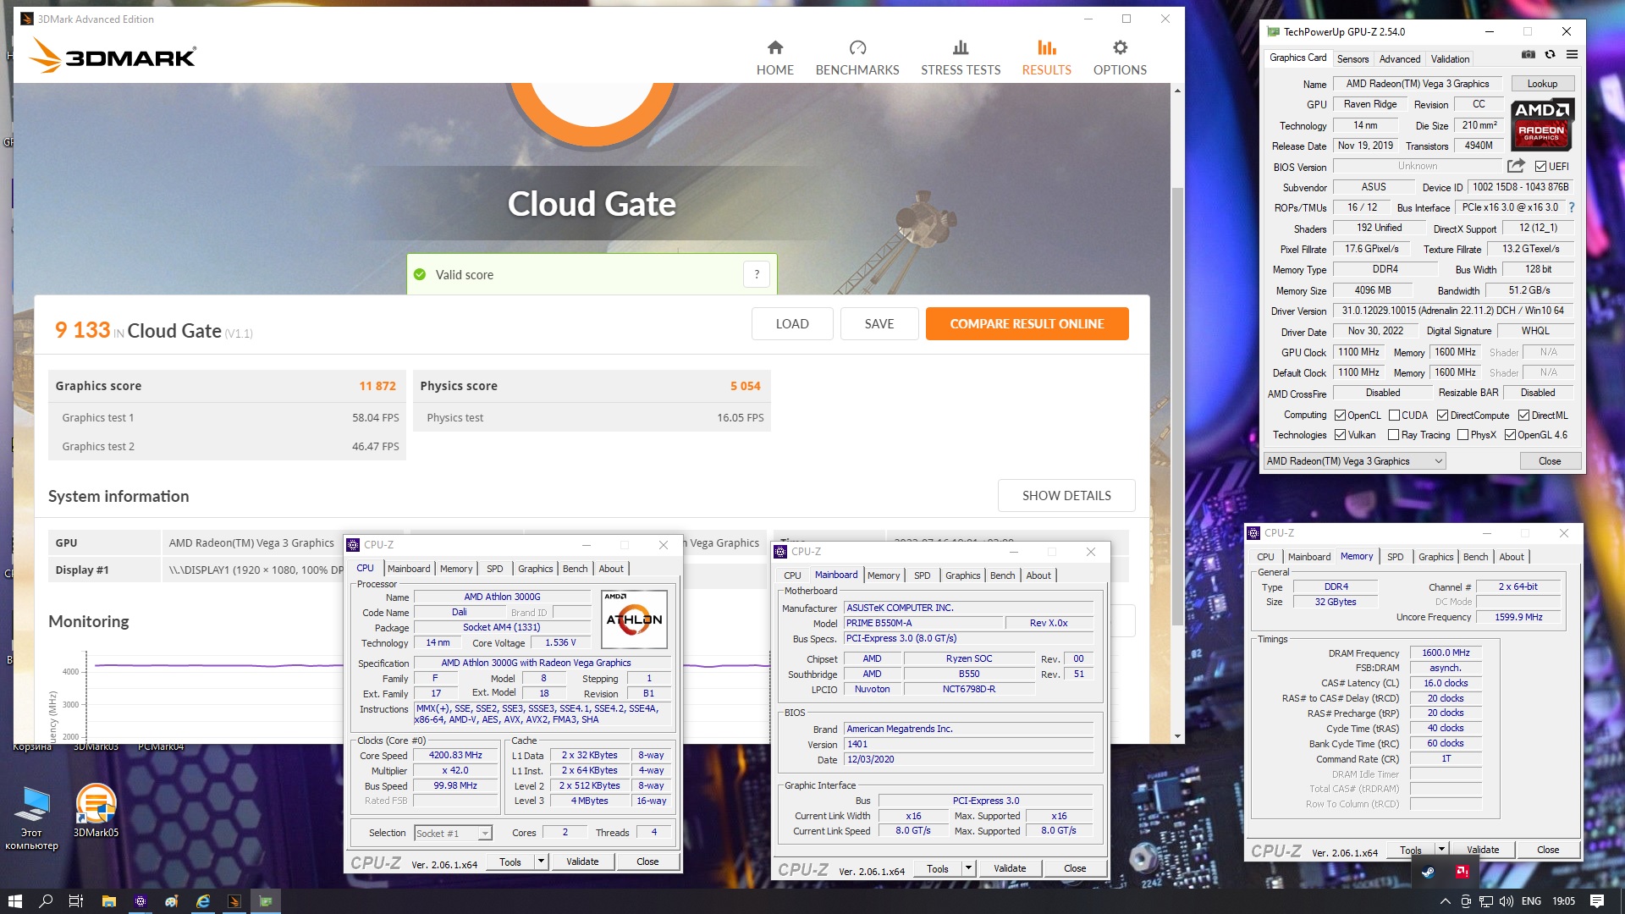This screenshot has height=914, width=1625.
Task: Switch to GPU-Z via taskbar icon
Action: (x=266, y=901)
